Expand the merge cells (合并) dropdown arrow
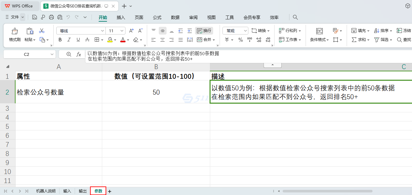The height and width of the screenshot is (195, 412). pos(214,39)
